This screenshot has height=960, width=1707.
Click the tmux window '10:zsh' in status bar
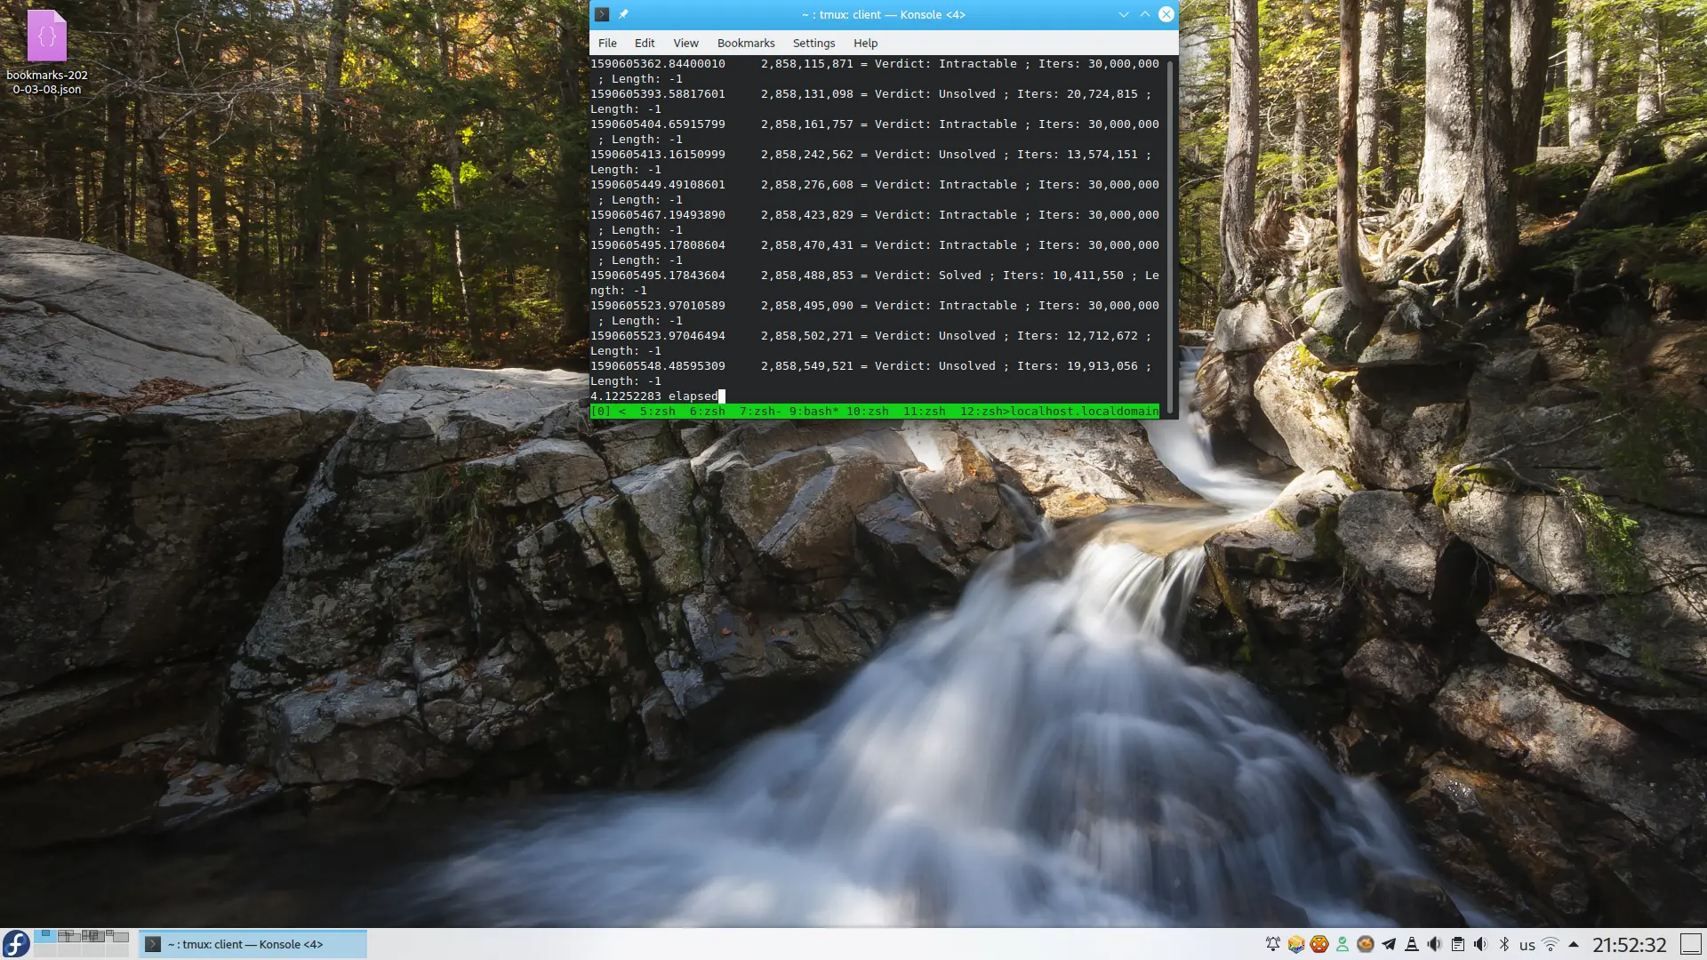[x=867, y=411]
